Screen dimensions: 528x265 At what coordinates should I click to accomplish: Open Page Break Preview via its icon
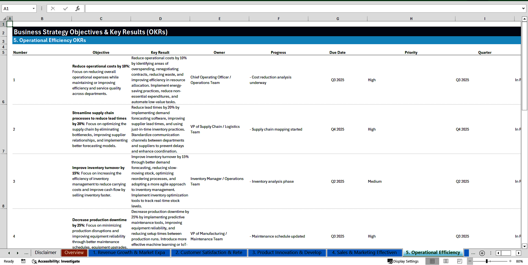[459, 261]
